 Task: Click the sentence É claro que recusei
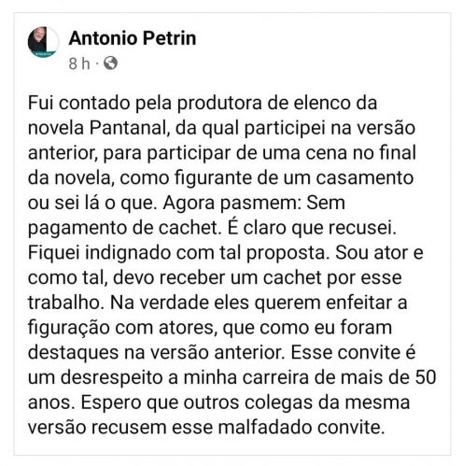312,228
